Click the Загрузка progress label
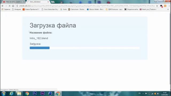 (x=35, y=44)
